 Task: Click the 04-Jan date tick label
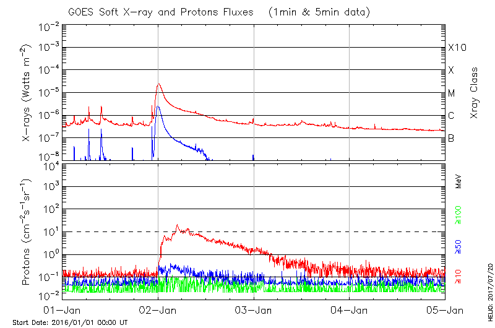[x=350, y=309]
